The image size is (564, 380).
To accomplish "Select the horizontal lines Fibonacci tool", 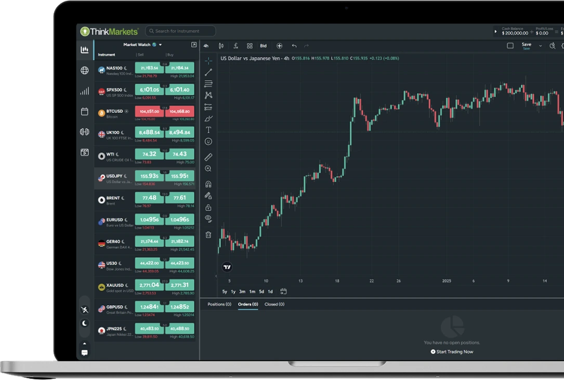I will (x=208, y=84).
